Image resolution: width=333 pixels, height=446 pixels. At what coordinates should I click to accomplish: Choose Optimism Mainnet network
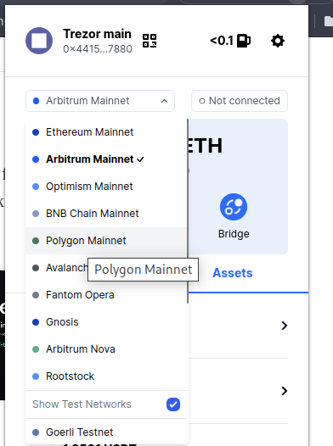(105, 187)
